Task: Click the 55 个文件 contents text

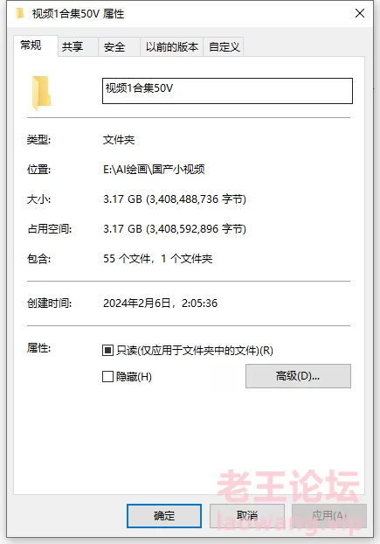Action: tap(127, 259)
